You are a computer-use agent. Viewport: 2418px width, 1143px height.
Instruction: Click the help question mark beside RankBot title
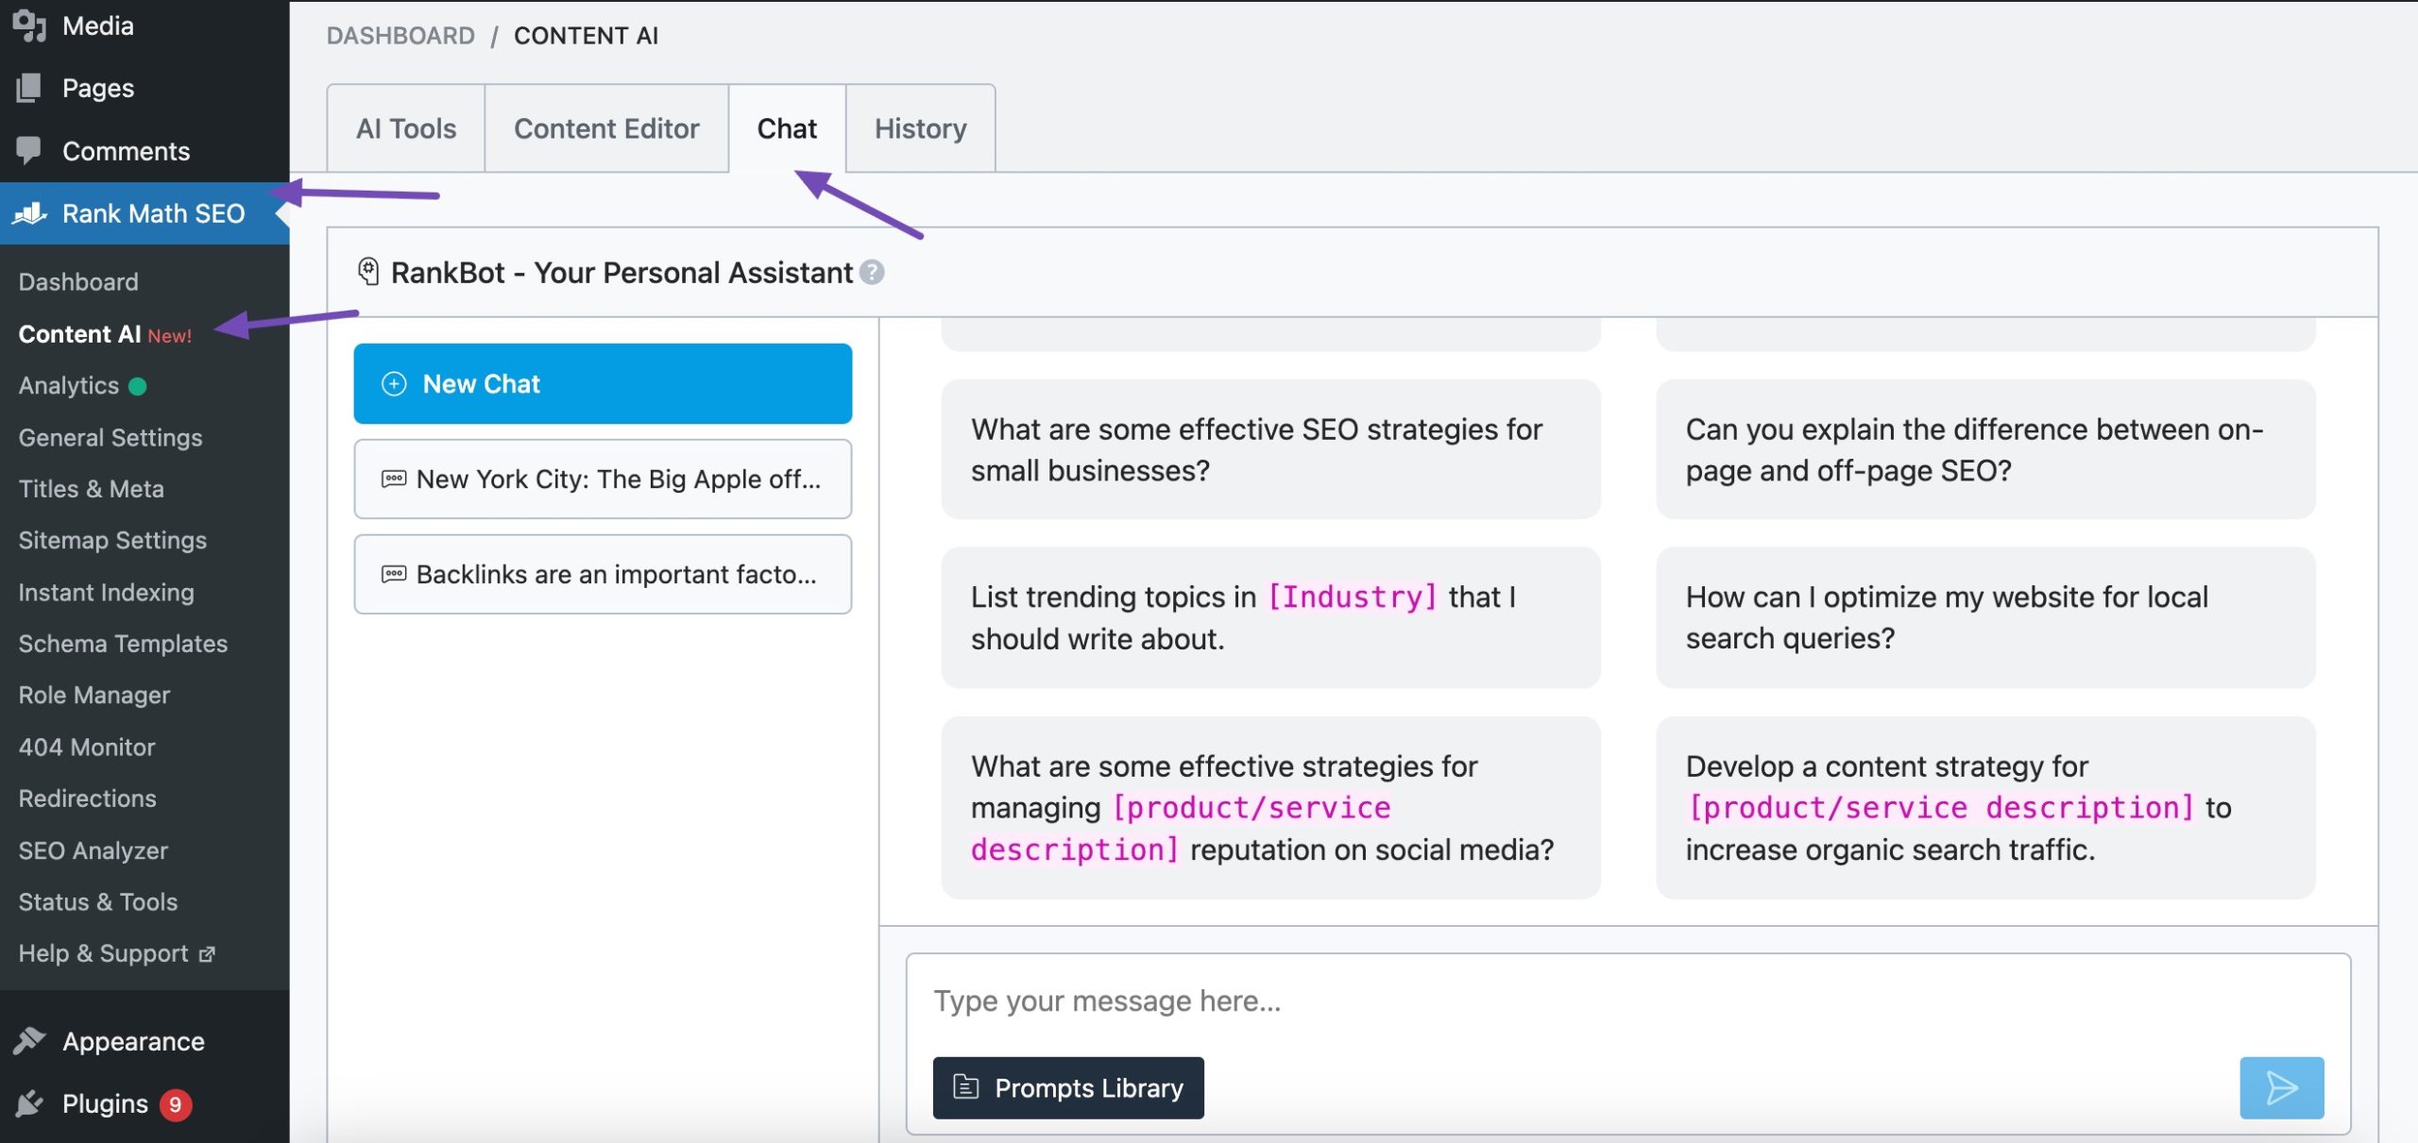[x=873, y=272]
